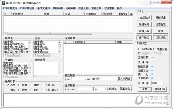173x109 pixels.
Task: Open the 生成关键词 menu
Action: tap(44, 8)
